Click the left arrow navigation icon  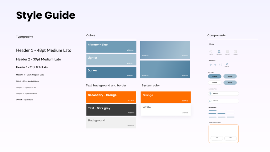tap(211, 65)
